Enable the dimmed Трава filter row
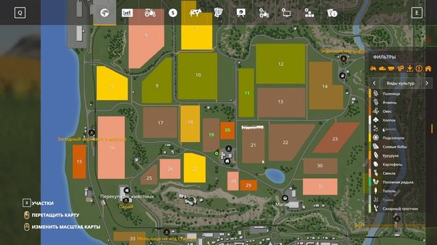This screenshot has width=437, height=245. [x=397, y=199]
